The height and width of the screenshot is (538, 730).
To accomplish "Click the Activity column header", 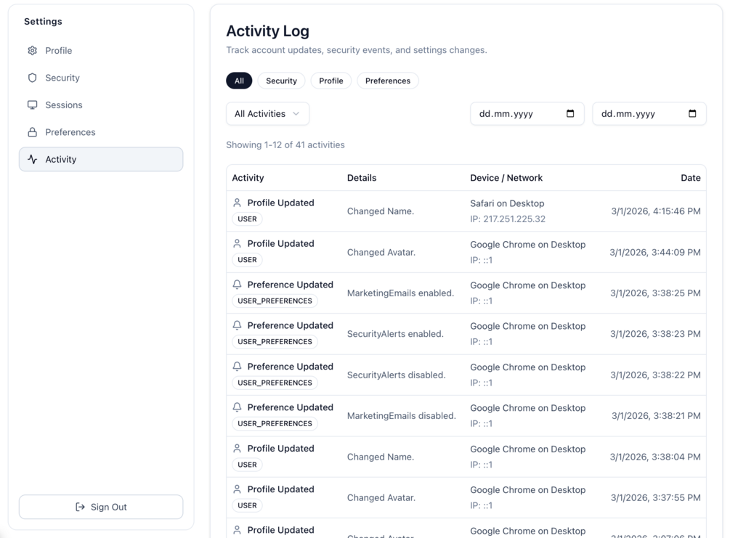I will [x=248, y=178].
